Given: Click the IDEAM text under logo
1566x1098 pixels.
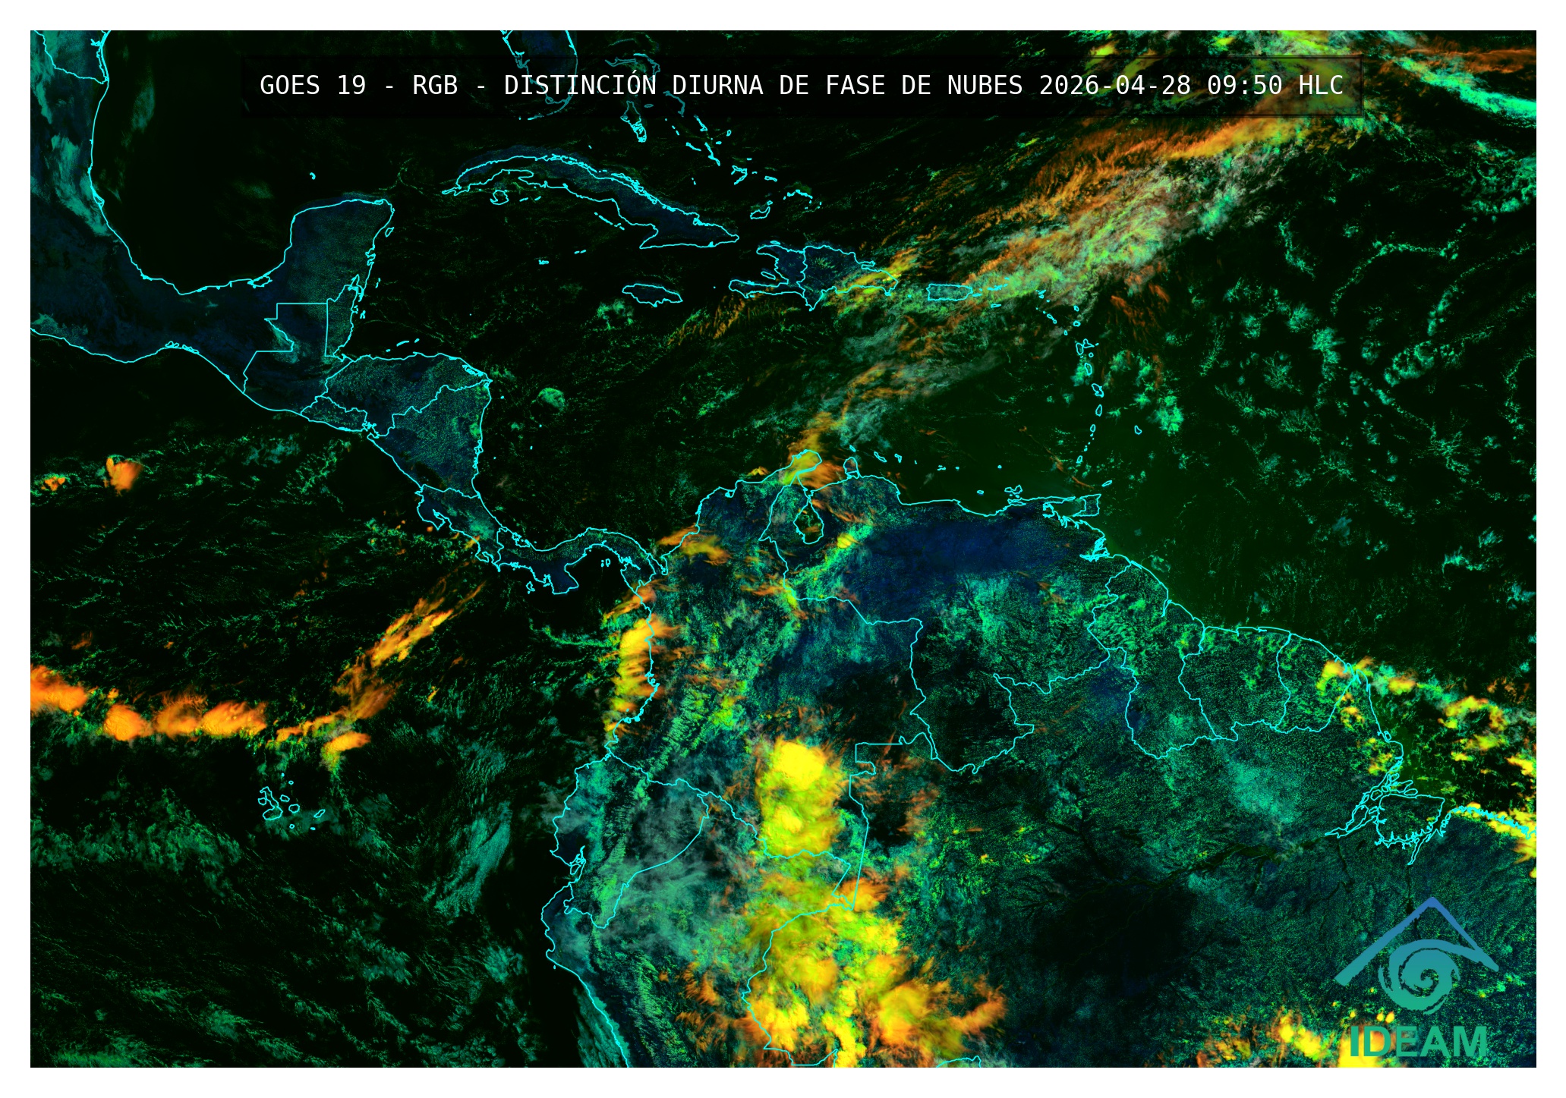Looking at the screenshot, I should [x=1418, y=1043].
